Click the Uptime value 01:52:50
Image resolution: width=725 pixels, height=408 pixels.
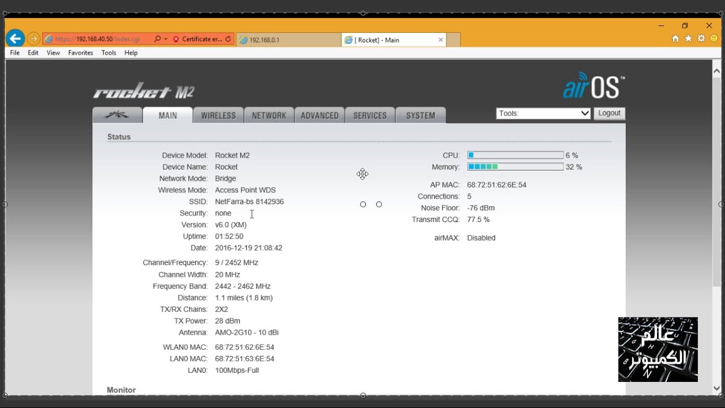pos(229,236)
